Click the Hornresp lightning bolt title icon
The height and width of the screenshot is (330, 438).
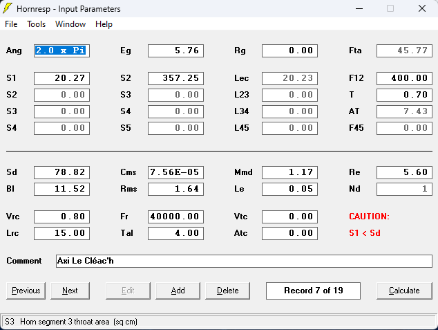point(8,8)
